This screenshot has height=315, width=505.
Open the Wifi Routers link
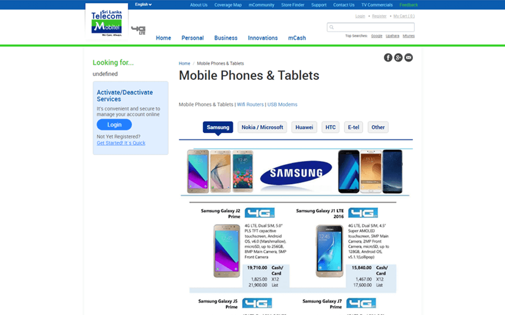(250, 105)
